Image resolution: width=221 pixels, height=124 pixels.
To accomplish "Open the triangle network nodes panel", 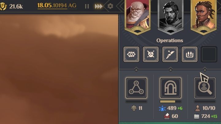I will point(136,88).
